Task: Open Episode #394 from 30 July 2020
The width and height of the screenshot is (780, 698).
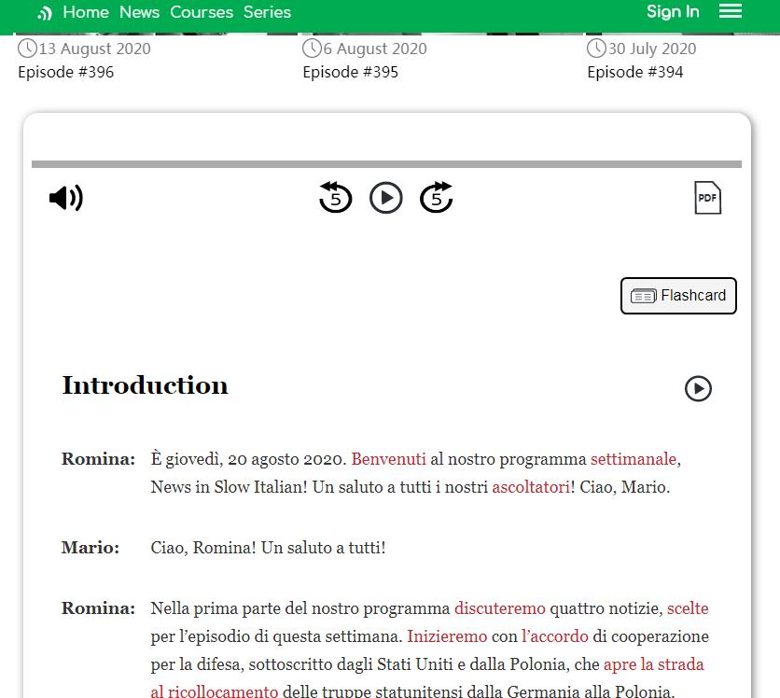Action: click(634, 72)
